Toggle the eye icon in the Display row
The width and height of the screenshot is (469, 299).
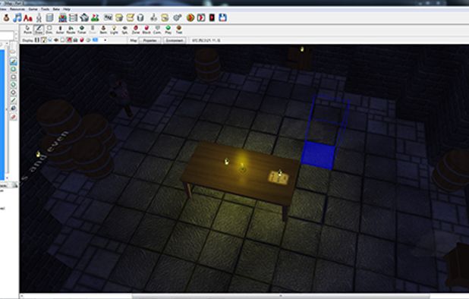click(56, 40)
